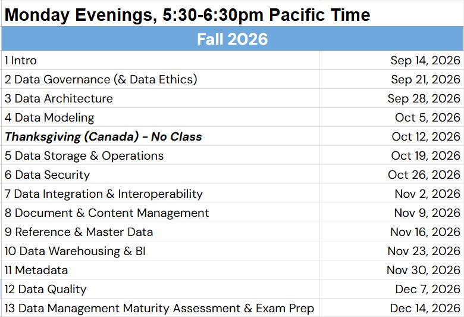
Task: Click '7 Data Integration & Interoperability' cell
Action: pyautogui.click(x=161, y=194)
